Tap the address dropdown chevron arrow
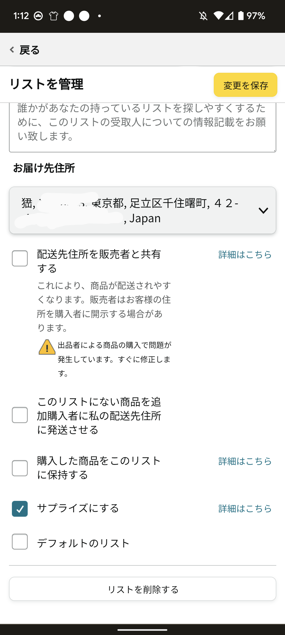The width and height of the screenshot is (285, 635). (x=263, y=211)
